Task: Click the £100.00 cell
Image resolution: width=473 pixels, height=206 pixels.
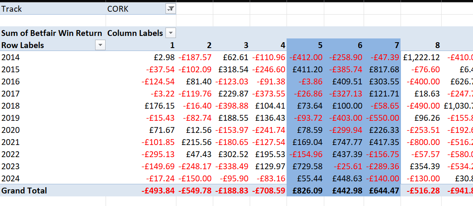Action: 344,106
